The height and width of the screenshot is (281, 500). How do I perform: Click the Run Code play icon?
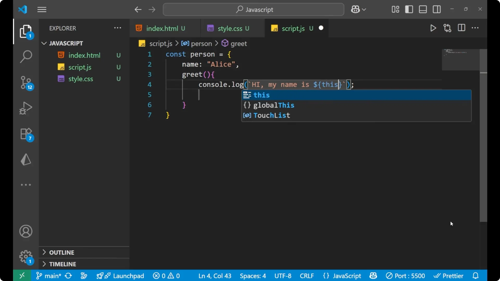433,28
